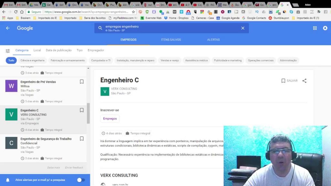Filter by Fabricação e armazenamento

click(68, 60)
